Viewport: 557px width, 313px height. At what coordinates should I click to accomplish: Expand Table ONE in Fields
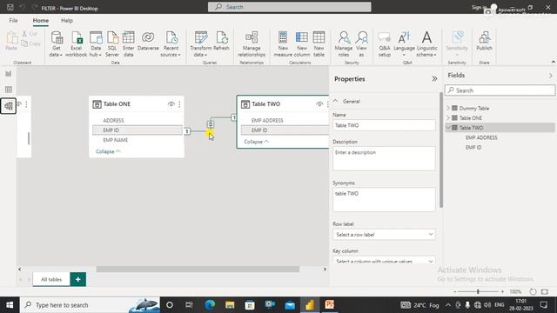coord(448,118)
